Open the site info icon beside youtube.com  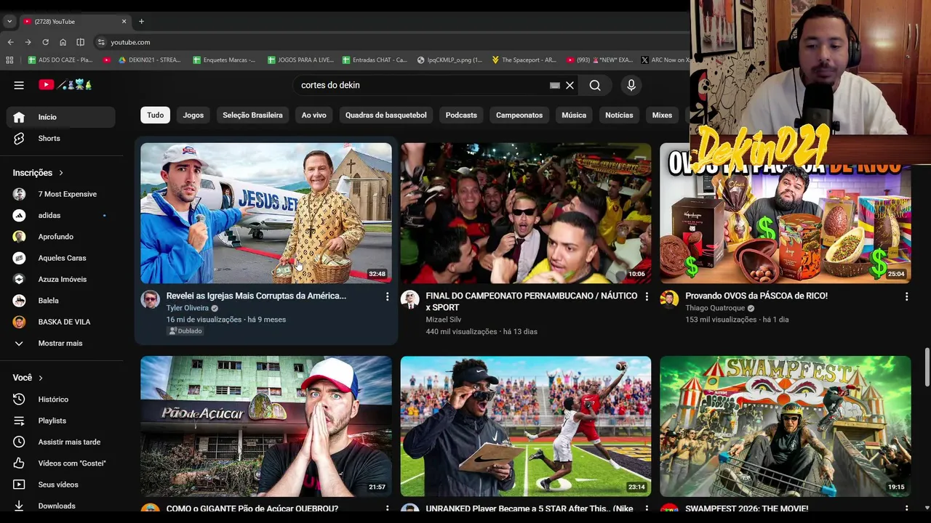click(x=101, y=42)
